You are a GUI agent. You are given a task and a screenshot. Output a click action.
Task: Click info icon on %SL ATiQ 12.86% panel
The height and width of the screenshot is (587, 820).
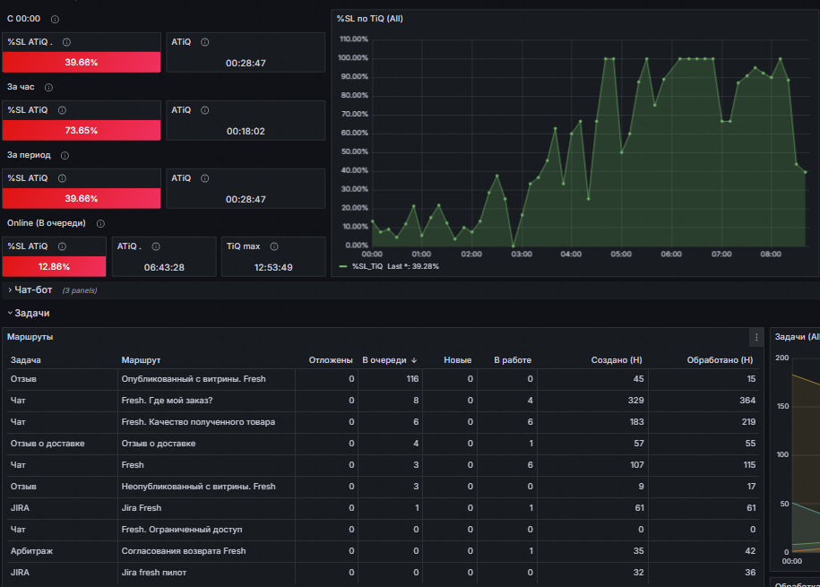[x=62, y=246]
